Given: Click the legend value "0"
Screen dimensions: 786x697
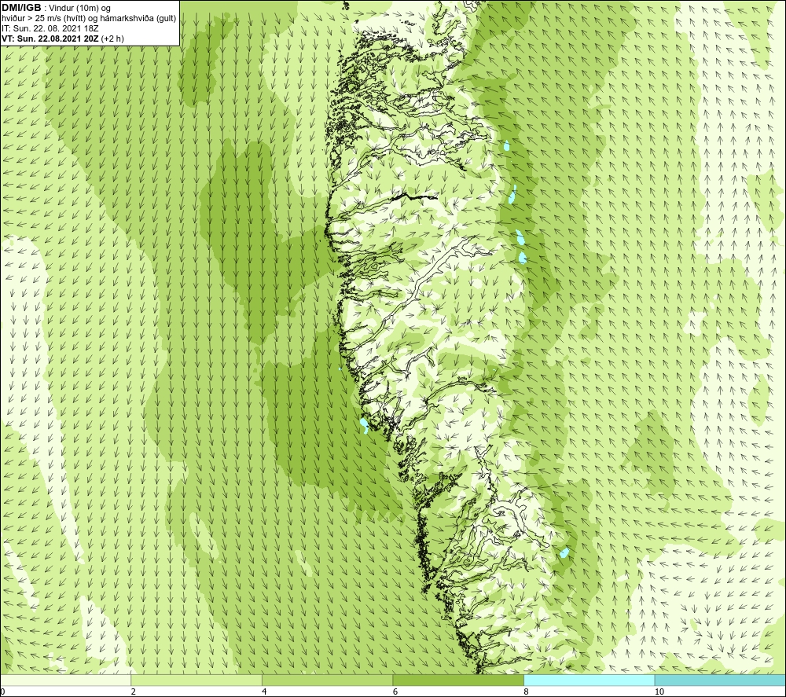Looking at the screenshot, I should (2, 692).
